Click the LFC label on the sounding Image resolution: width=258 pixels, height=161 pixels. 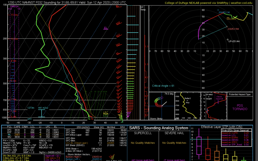106,113
